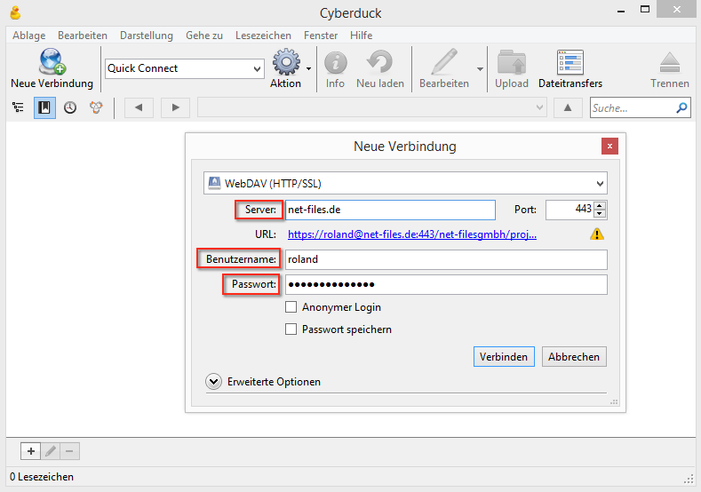Click the yellow URL warning icon
This screenshot has width=701, height=492.
(x=597, y=234)
